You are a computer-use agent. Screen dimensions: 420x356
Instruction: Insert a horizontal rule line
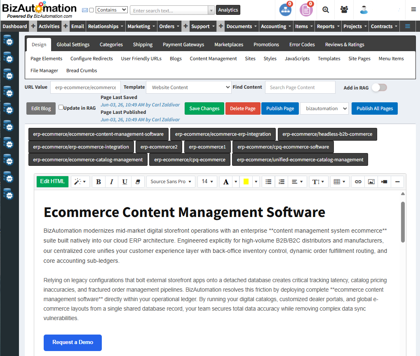pyautogui.click(x=397, y=182)
